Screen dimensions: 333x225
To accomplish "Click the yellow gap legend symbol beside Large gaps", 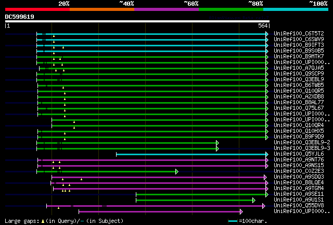I will click(43, 221).
